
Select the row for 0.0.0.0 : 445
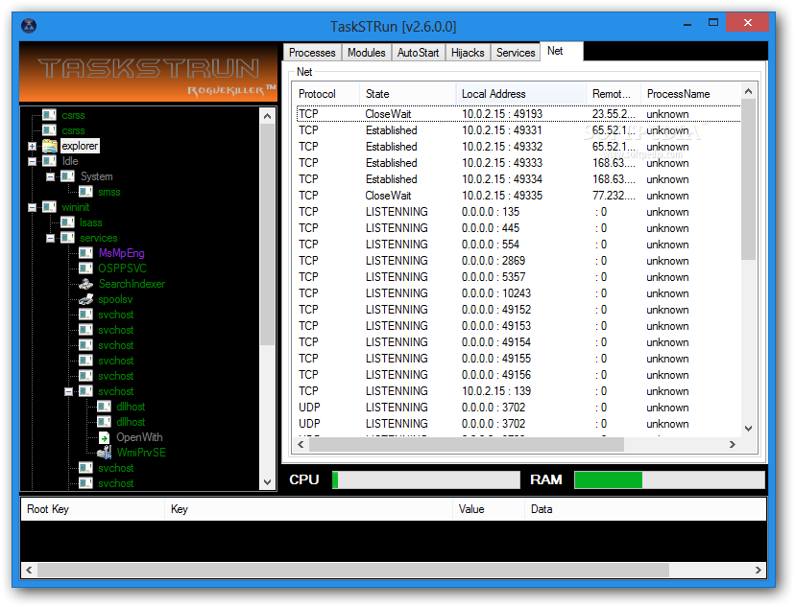(x=518, y=228)
